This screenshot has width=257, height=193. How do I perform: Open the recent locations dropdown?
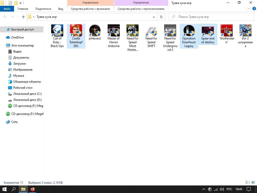point(18,17)
